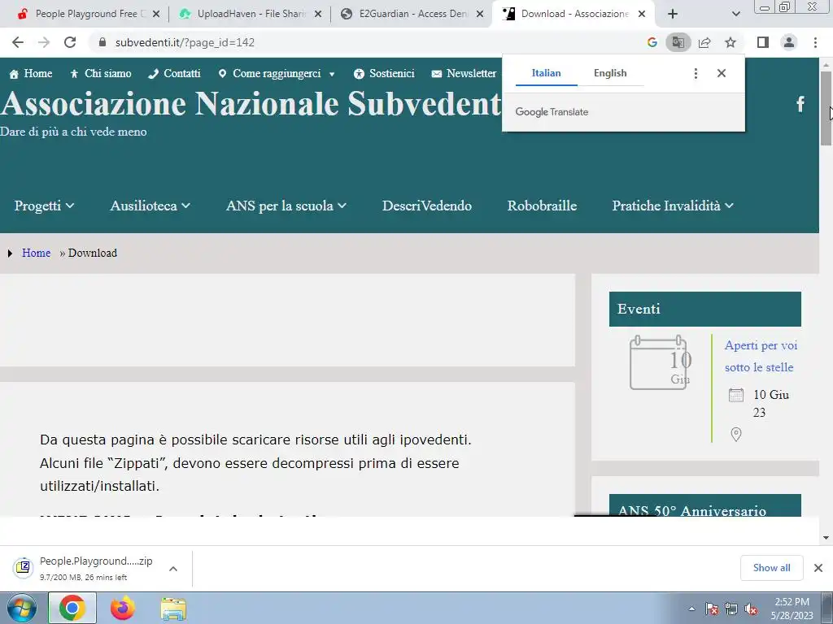Open the Robobraille menu item

click(x=542, y=206)
